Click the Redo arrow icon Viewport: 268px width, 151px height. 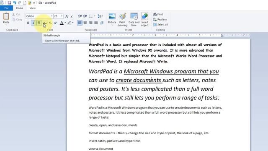point(20,3)
